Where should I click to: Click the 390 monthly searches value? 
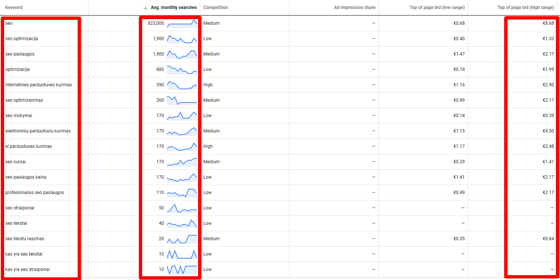160,85
